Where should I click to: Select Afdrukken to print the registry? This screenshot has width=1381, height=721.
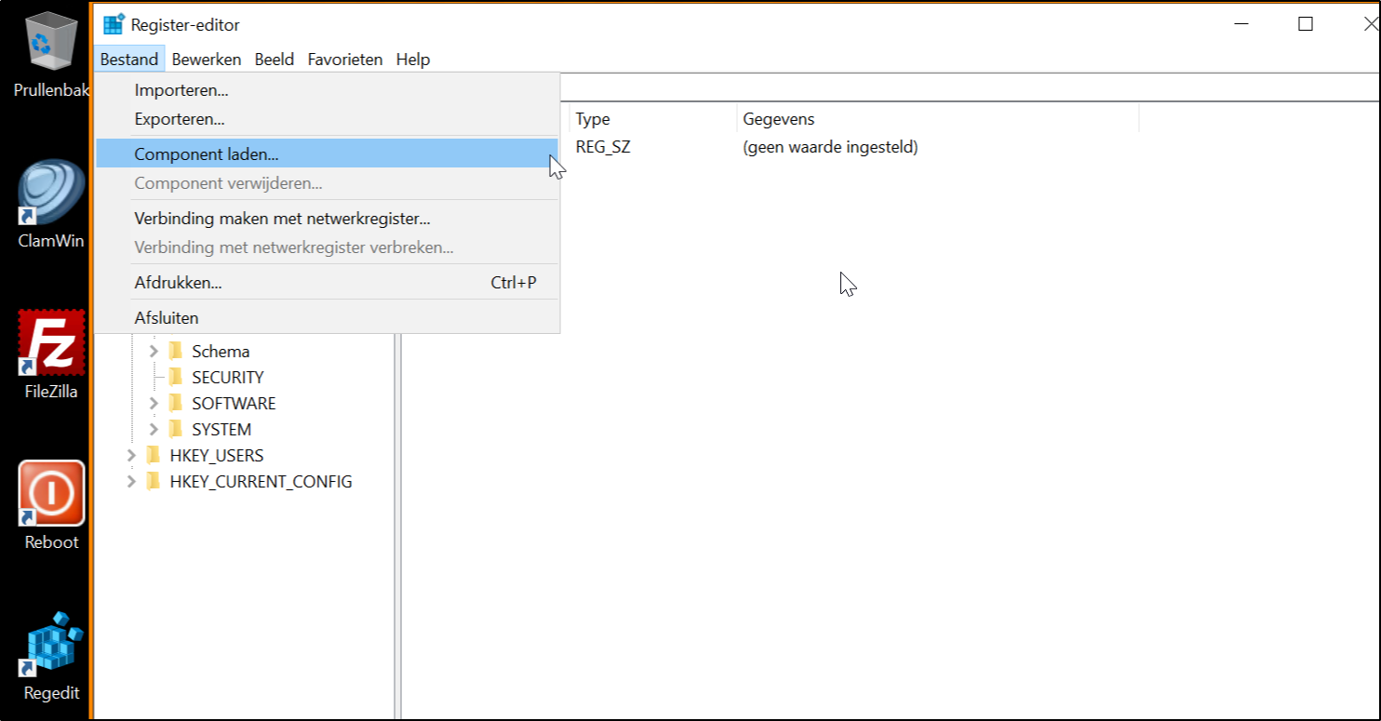(x=180, y=282)
